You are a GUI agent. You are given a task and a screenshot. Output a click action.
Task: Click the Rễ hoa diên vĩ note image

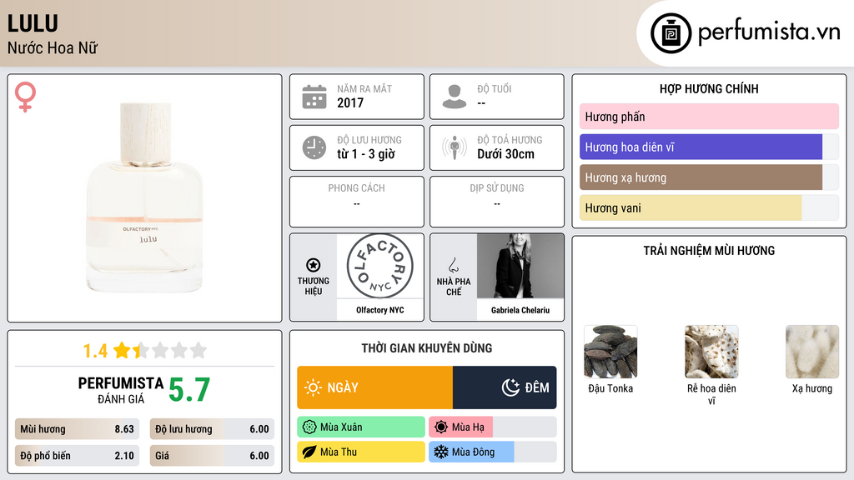tap(711, 352)
